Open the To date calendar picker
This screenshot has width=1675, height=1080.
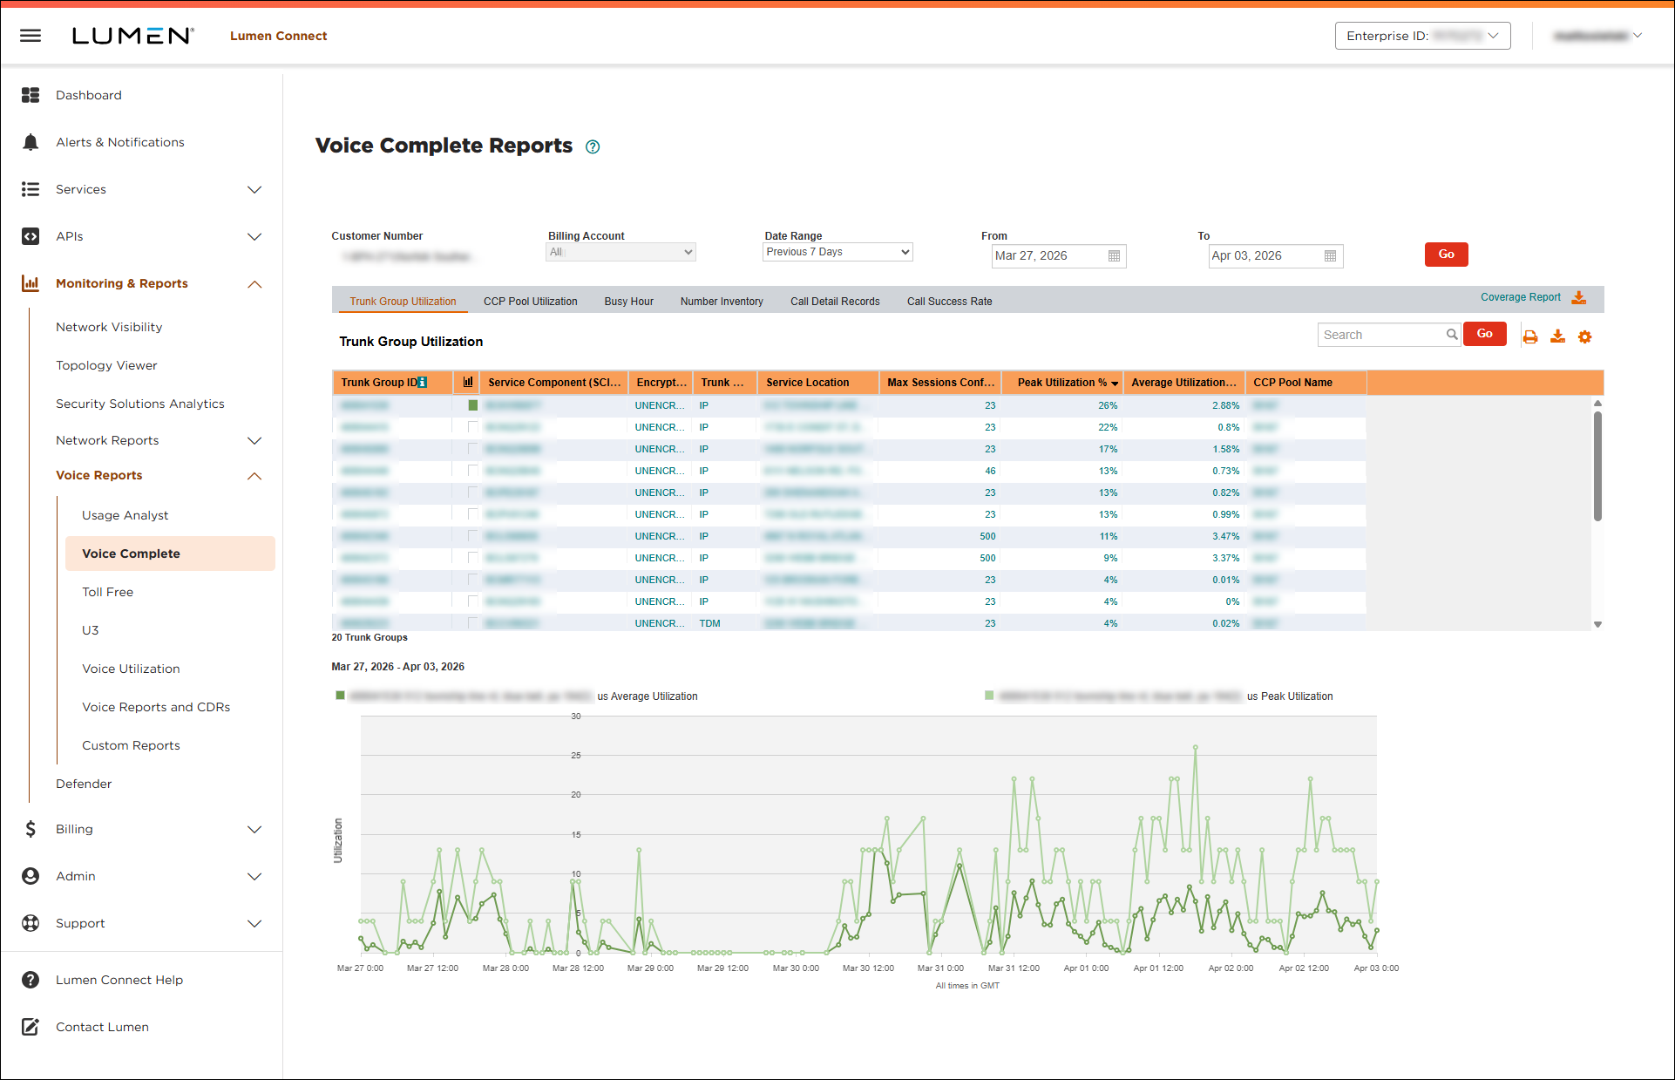[x=1330, y=255]
